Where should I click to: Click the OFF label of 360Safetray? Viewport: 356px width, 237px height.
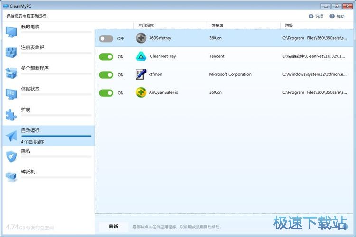pos(121,39)
